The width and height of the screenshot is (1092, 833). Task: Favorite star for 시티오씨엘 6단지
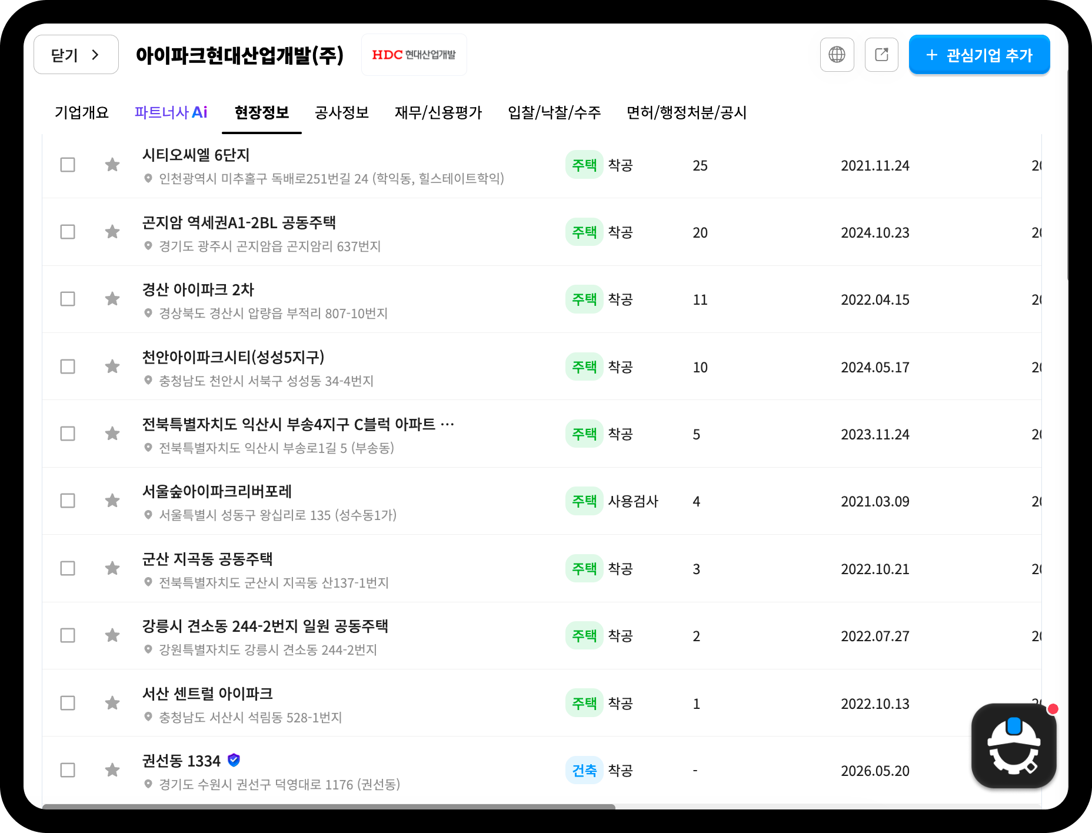[x=112, y=165]
